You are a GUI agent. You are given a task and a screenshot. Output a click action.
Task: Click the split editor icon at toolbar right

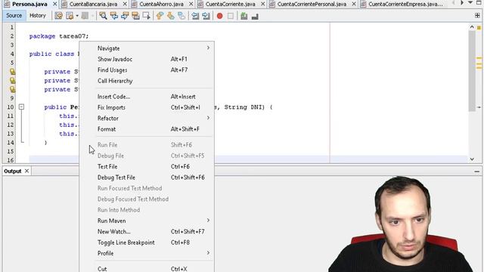(477, 15)
